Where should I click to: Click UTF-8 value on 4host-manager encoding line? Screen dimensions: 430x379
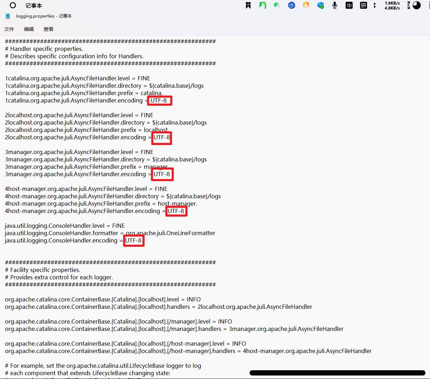[x=176, y=211]
